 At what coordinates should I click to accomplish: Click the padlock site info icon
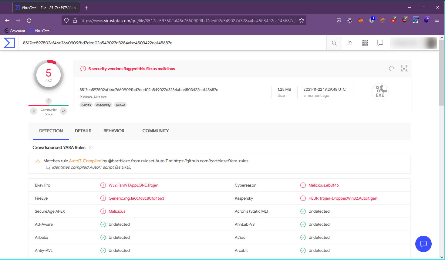[75, 21]
